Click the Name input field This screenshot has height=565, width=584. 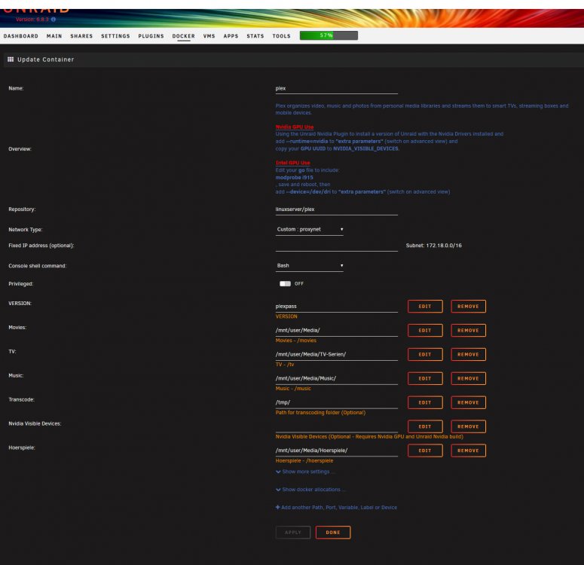click(337, 89)
